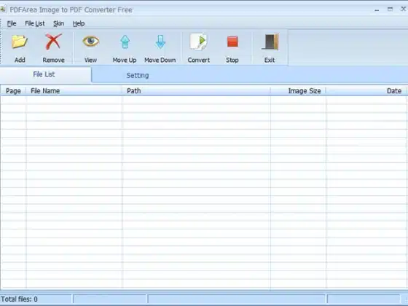Click the Move Up arrow icon

point(125,42)
